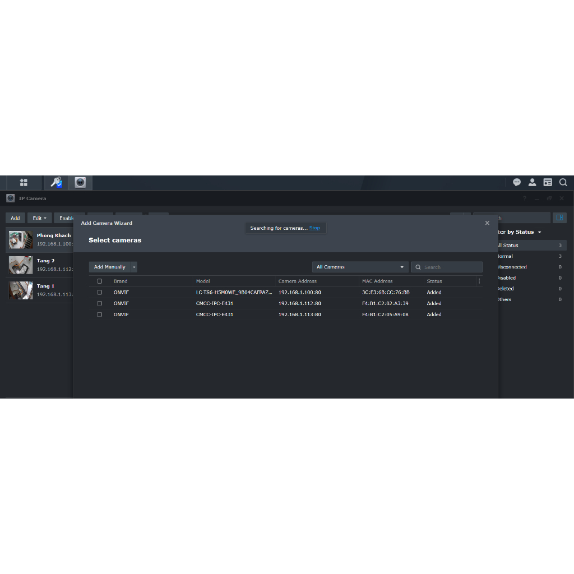This screenshot has width=574, height=574.
Task: Open the Edit menu in toolbar
Action: pyautogui.click(x=39, y=218)
